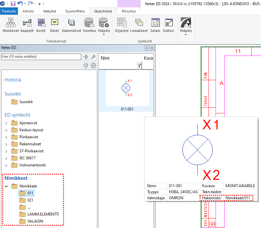The height and width of the screenshot is (228, 261).
Task: Select the 011-001 symbol thumbnail
Action: [x=127, y=88]
